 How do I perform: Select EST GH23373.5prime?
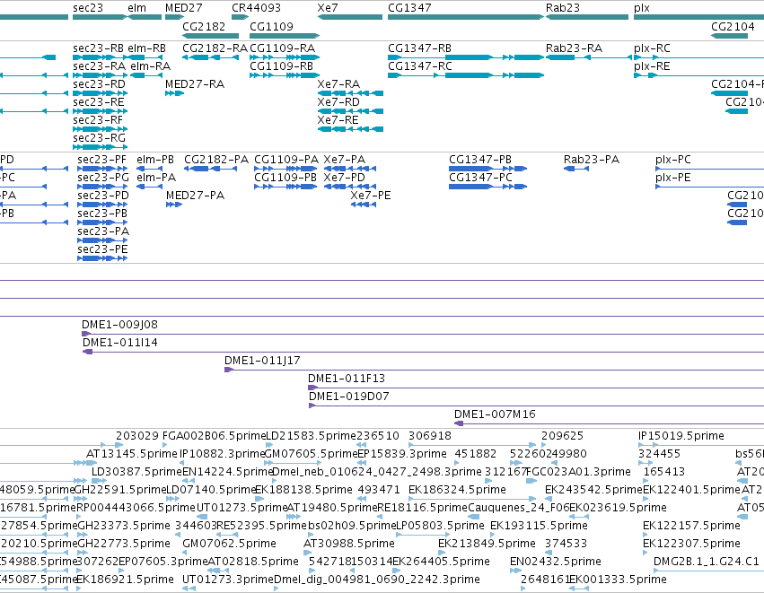pyautogui.click(x=83, y=535)
